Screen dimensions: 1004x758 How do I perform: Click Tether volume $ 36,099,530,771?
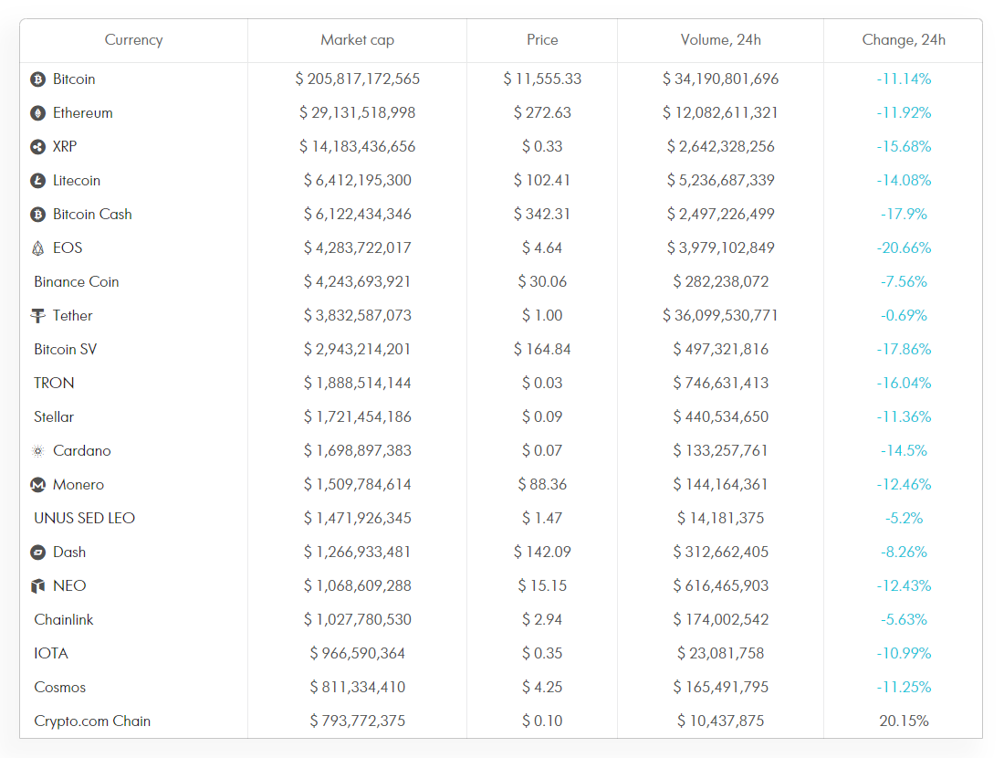(720, 316)
